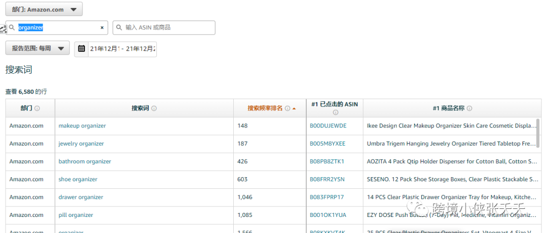Click the 部门 column header
The width and height of the screenshot is (543, 233).
click(30, 108)
